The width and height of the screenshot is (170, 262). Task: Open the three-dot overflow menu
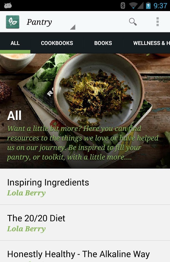coord(157,22)
